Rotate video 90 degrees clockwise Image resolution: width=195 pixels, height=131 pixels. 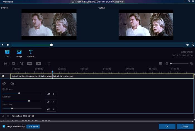(12, 83)
